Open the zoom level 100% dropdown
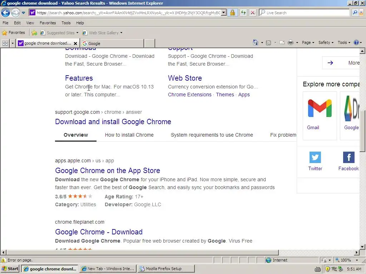The height and width of the screenshot is (274, 366). pyautogui.click(x=357, y=260)
